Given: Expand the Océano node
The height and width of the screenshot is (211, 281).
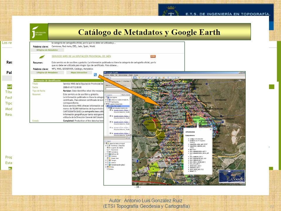Looking at the screenshot, I should (x=106, y=156).
